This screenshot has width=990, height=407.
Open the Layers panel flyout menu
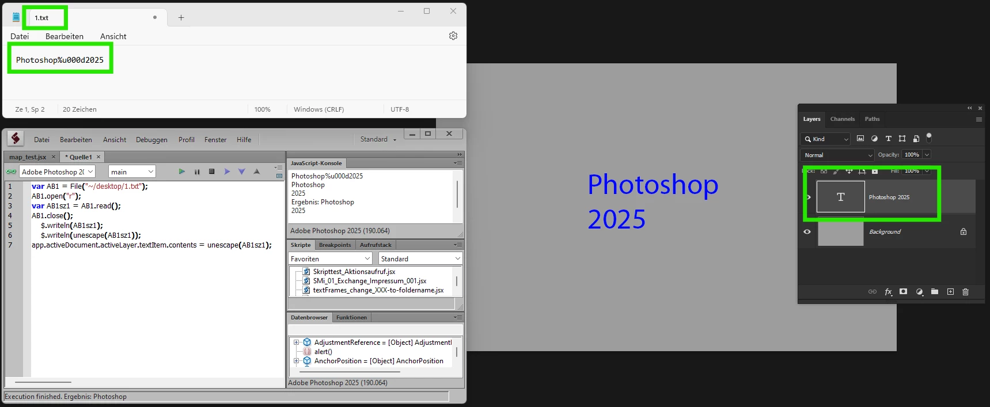(978, 119)
